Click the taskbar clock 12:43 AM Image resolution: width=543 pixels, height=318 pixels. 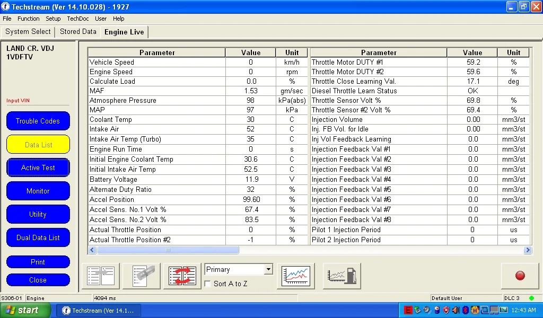tap(523, 310)
